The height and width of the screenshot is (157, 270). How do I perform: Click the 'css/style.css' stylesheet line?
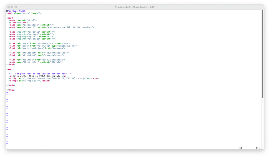click(x=36, y=55)
